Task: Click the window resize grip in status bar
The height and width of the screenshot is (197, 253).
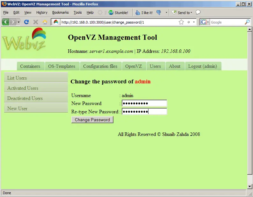Action: point(250,193)
